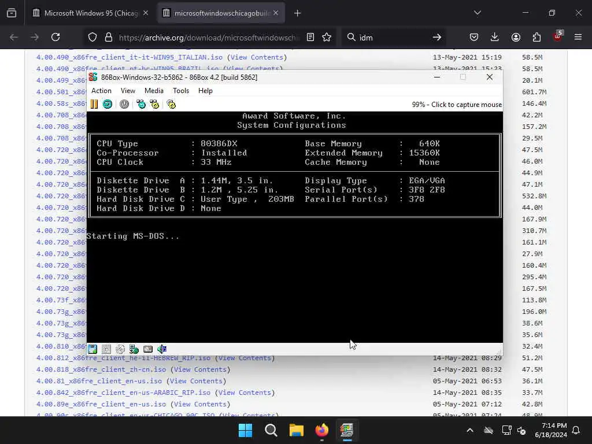This screenshot has width=592, height=444.
Task: Hard reset the emulated machine
Action: click(x=108, y=104)
